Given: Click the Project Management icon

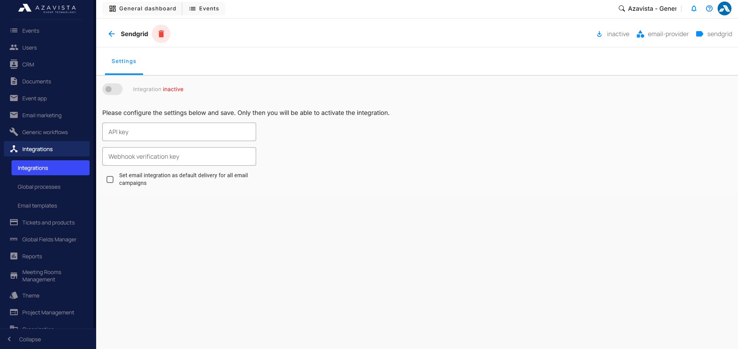Looking at the screenshot, I should tap(14, 312).
